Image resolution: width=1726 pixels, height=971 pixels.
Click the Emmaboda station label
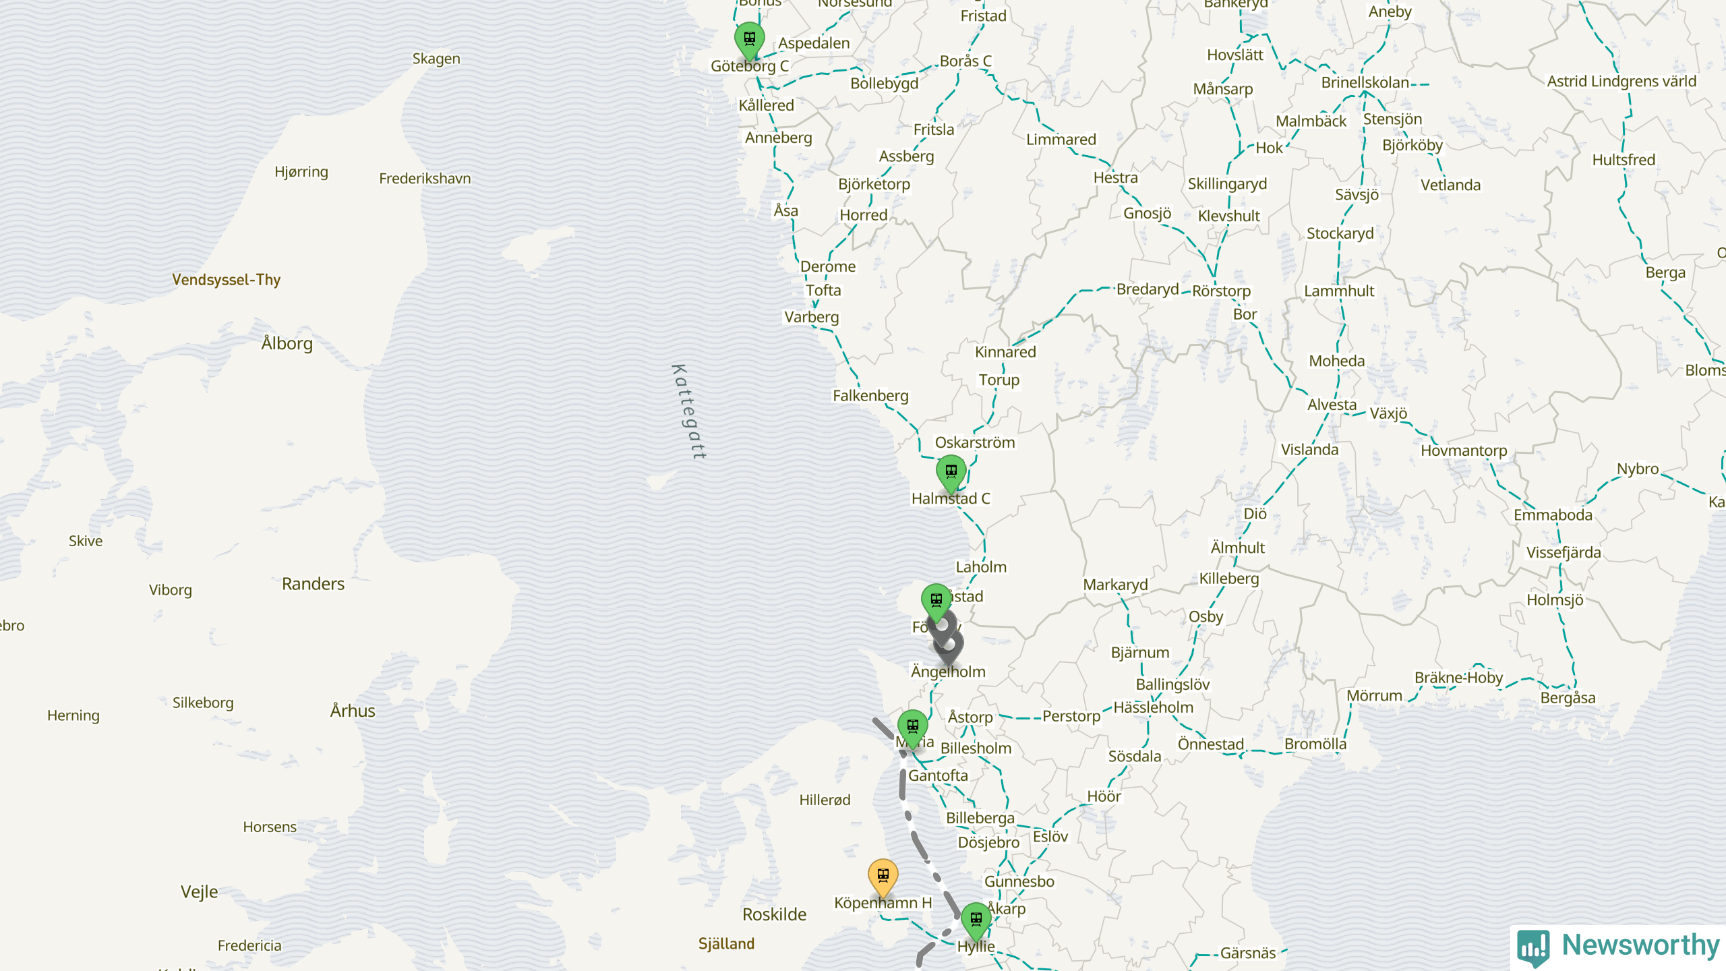pyautogui.click(x=1553, y=515)
